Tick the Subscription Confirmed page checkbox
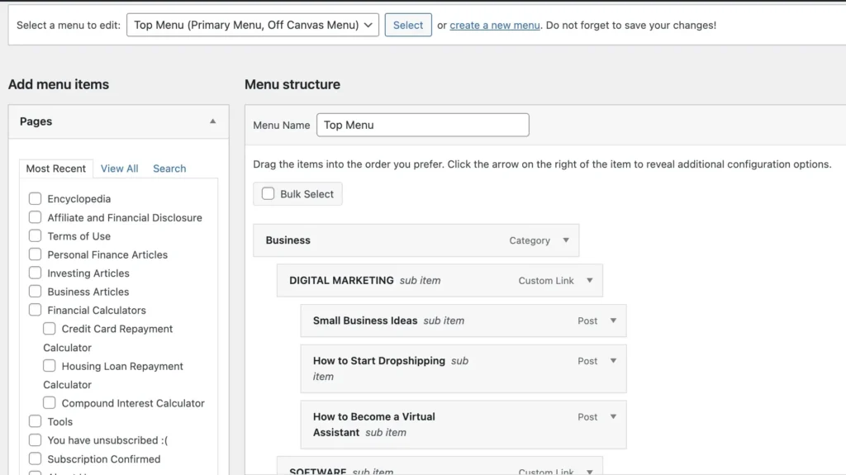 pos(35,459)
